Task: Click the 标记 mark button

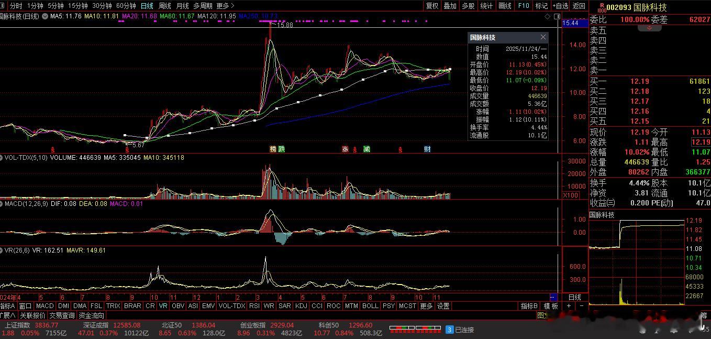Action: (x=541, y=6)
